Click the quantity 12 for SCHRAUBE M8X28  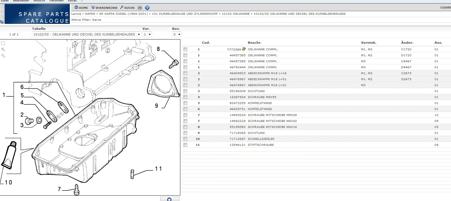click(x=436, y=115)
